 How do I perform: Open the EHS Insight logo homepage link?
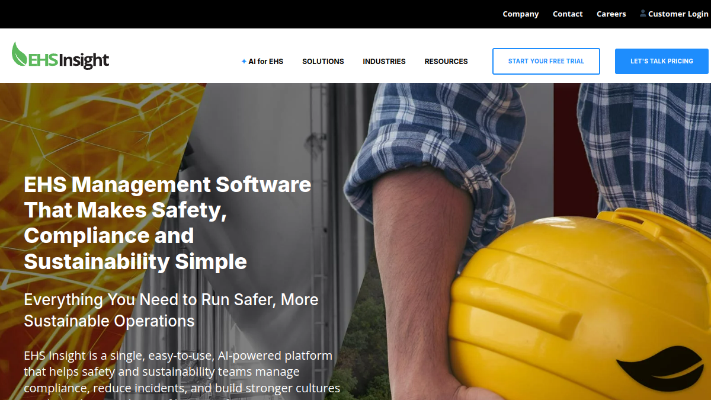pyautogui.click(x=60, y=56)
